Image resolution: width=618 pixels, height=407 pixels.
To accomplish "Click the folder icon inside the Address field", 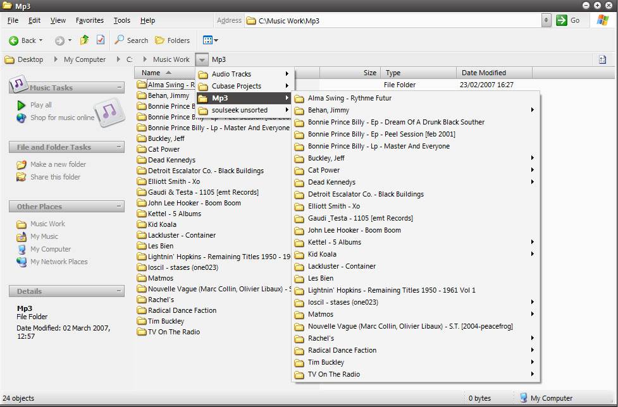I will 251,21.
